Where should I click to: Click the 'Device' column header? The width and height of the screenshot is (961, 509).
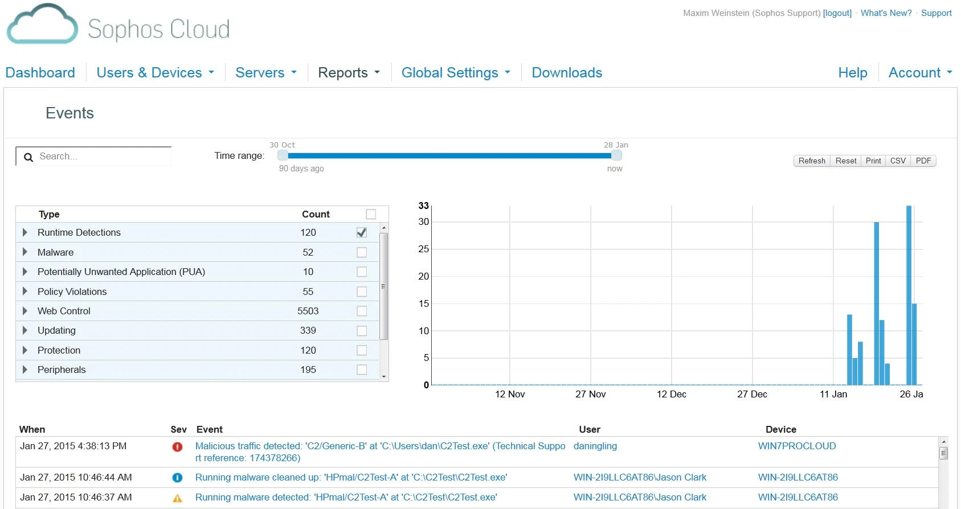781,430
